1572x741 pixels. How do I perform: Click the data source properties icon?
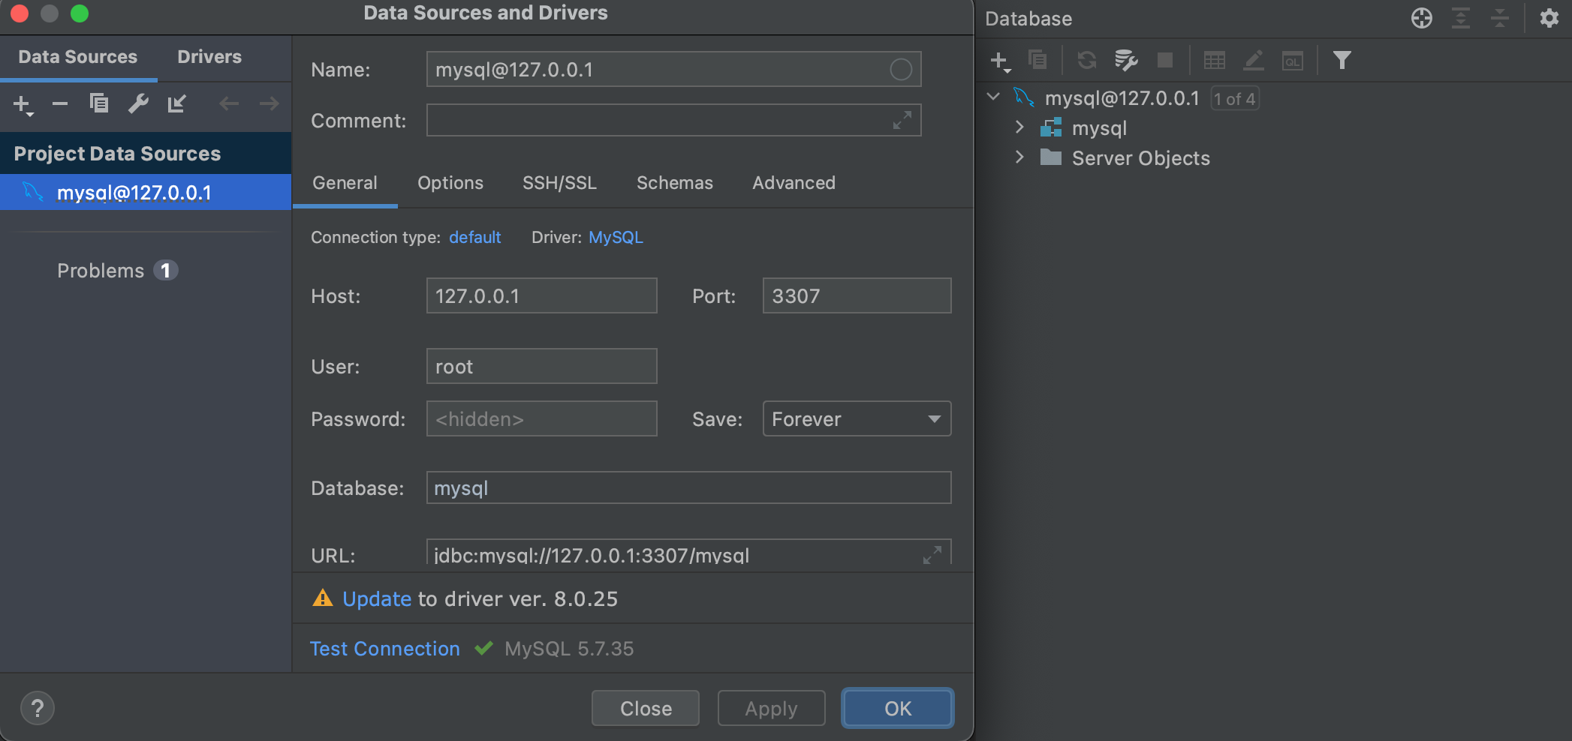[1125, 60]
